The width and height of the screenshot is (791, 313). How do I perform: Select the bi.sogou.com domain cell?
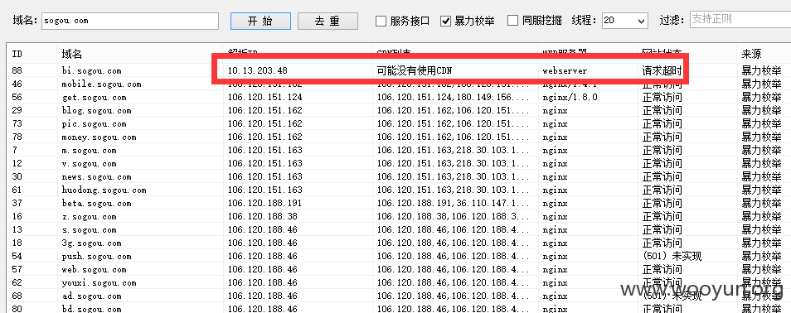coord(91,71)
